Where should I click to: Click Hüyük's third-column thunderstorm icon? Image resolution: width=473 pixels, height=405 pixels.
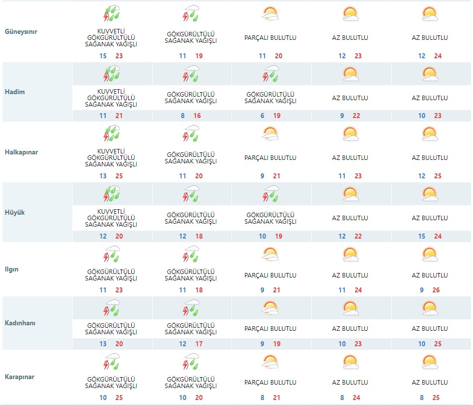coord(271,194)
